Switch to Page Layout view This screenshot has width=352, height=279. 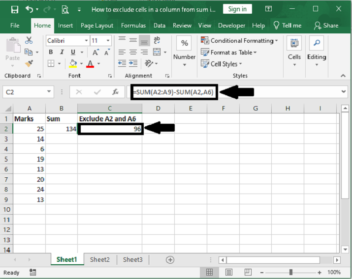(x=229, y=272)
